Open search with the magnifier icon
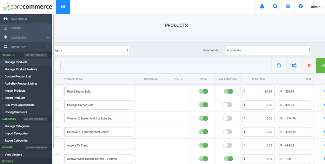 (x=275, y=7)
